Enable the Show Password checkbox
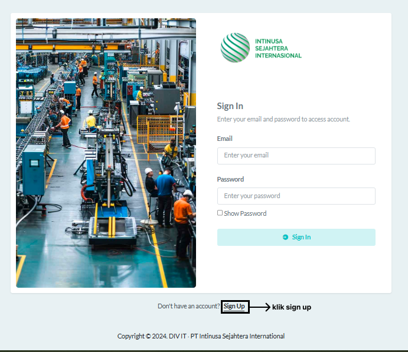Screen dimensions: 408x352 pyautogui.click(x=220, y=213)
